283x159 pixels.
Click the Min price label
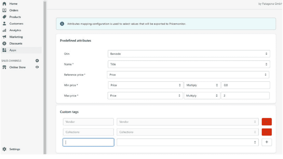71,85
